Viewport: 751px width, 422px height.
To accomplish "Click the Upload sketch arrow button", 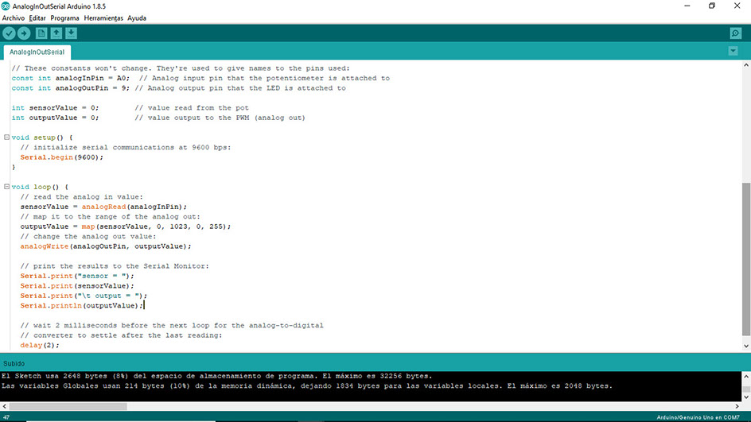I will click(x=24, y=33).
